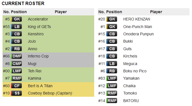Click the Teh Rei player name
192x106 pixels.
[35, 71]
